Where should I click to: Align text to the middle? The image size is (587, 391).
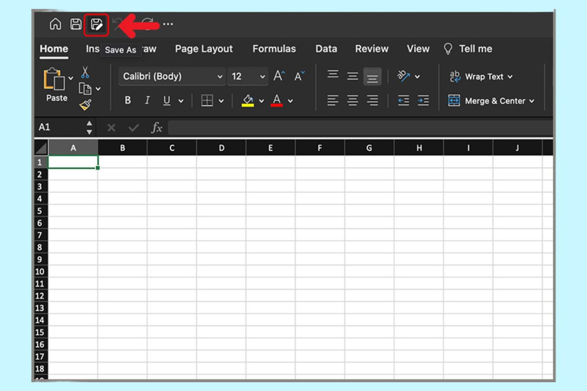tap(353, 76)
